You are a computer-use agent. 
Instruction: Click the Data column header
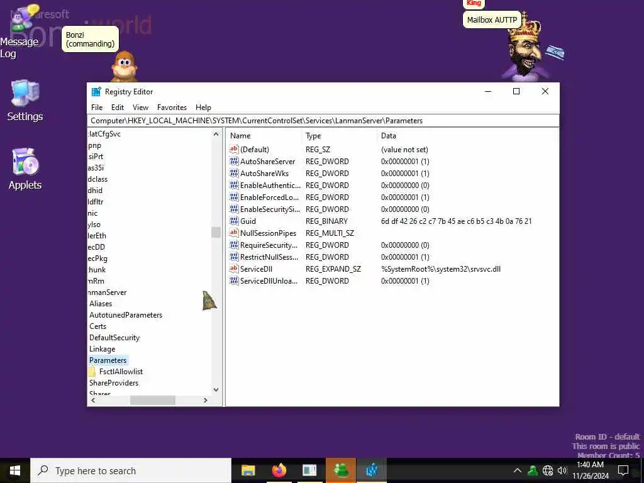tap(467, 136)
